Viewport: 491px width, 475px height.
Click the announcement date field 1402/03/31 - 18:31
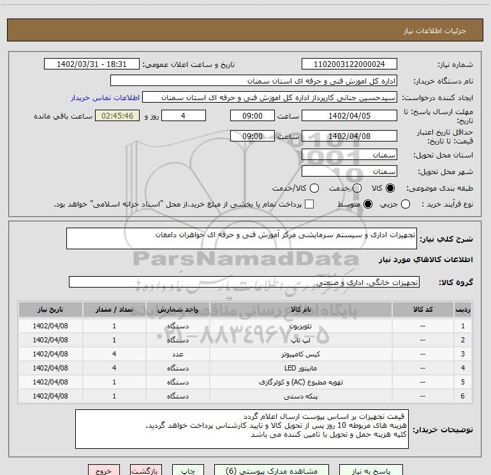[x=91, y=64]
